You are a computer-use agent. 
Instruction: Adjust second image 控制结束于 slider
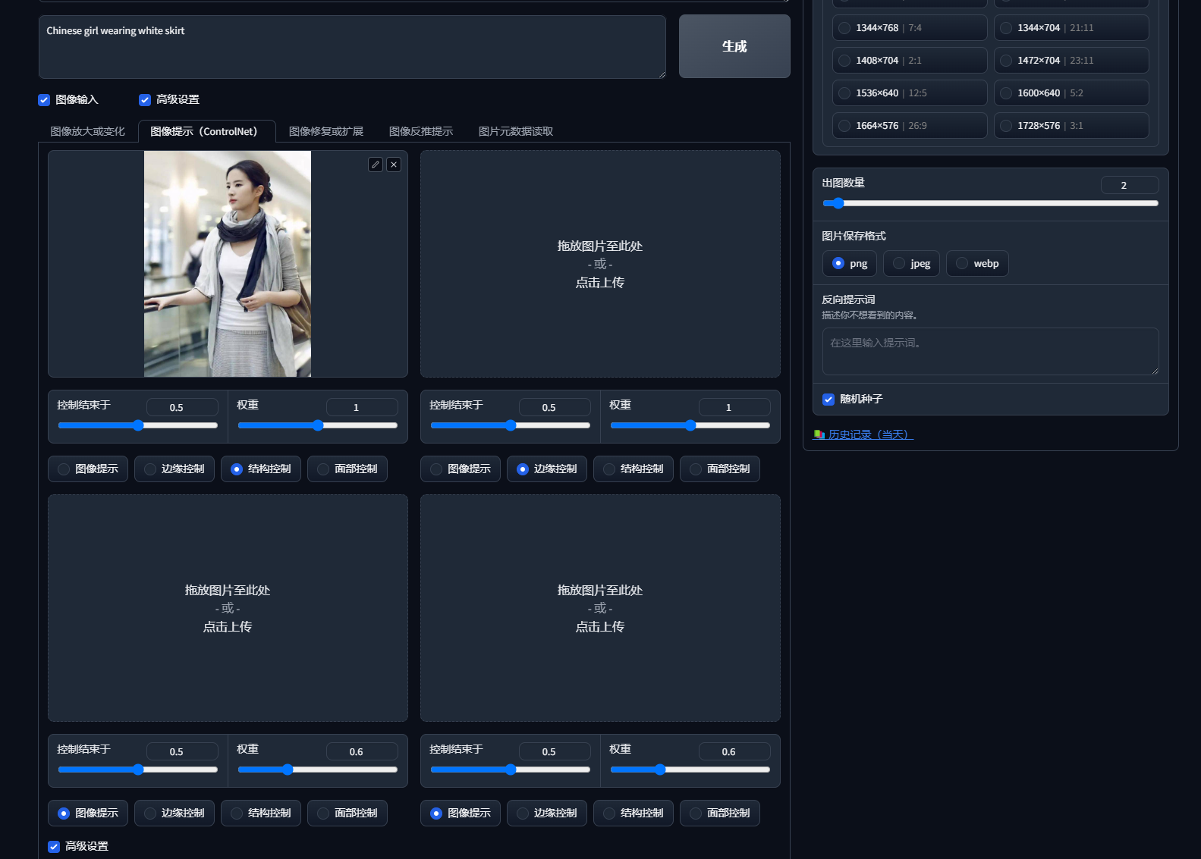pos(511,425)
